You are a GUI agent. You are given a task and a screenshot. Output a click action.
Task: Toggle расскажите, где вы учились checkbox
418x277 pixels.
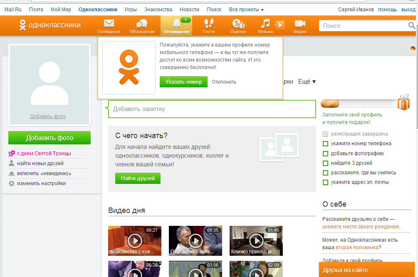tap(325, 173)
